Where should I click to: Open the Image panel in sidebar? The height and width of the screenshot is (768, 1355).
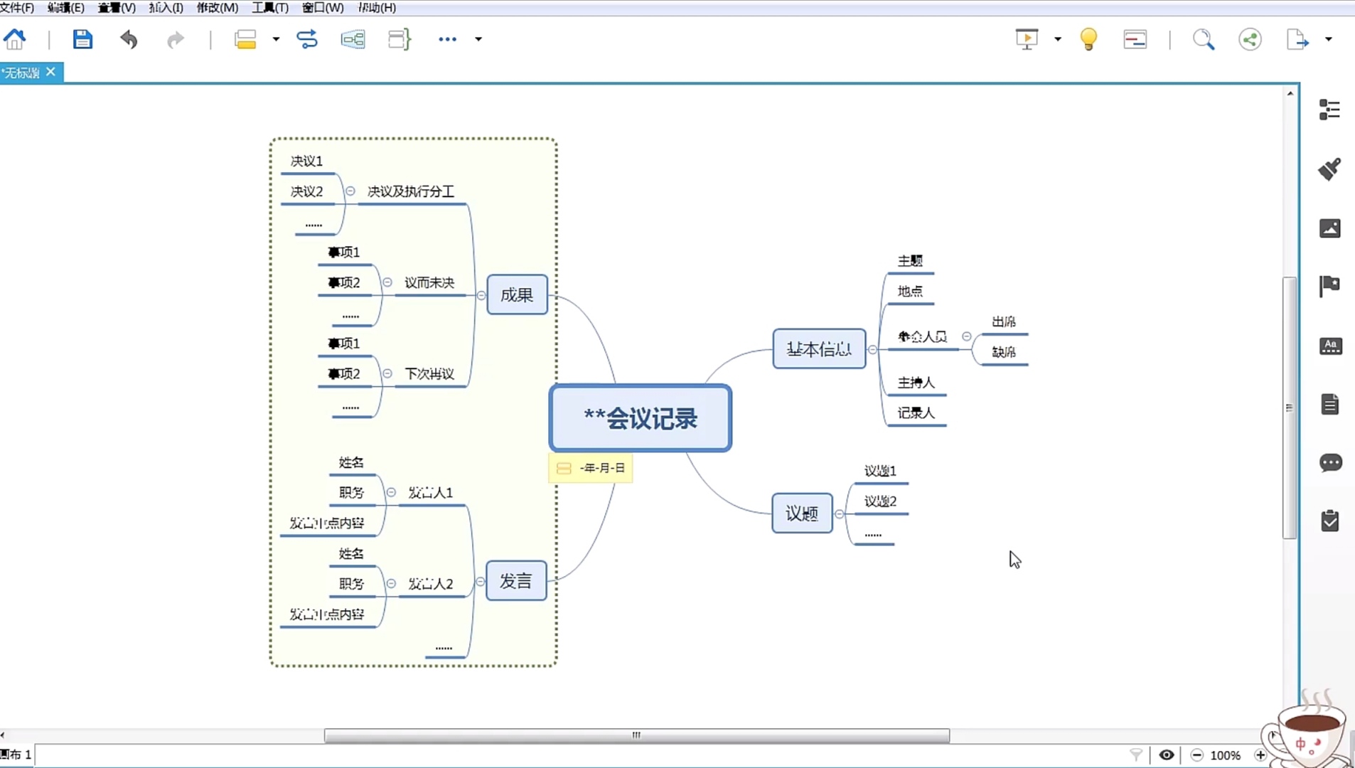tap(1329, 228)
